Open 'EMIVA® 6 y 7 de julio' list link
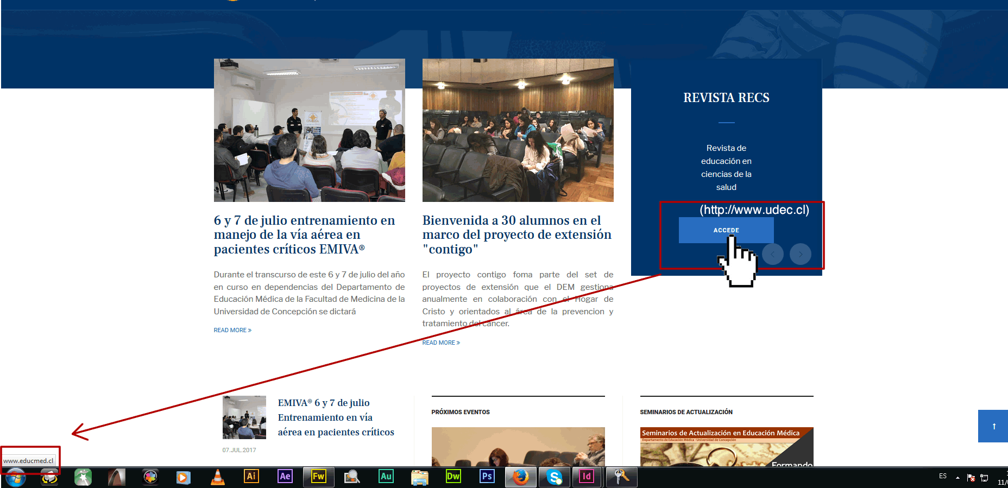The width and height of the screenshot is (1008, 488). [336, 417]
